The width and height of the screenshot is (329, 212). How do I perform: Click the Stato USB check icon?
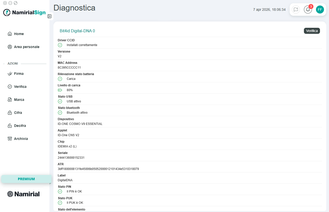(60, 101)
